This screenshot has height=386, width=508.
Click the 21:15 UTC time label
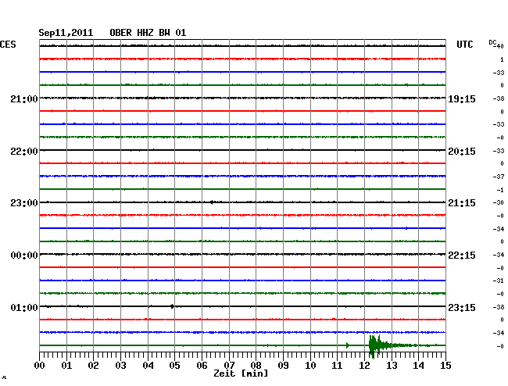pos(462,203)
